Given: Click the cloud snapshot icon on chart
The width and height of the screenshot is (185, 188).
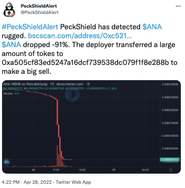Looking at the screenshot, I should (x=6, y=162).
